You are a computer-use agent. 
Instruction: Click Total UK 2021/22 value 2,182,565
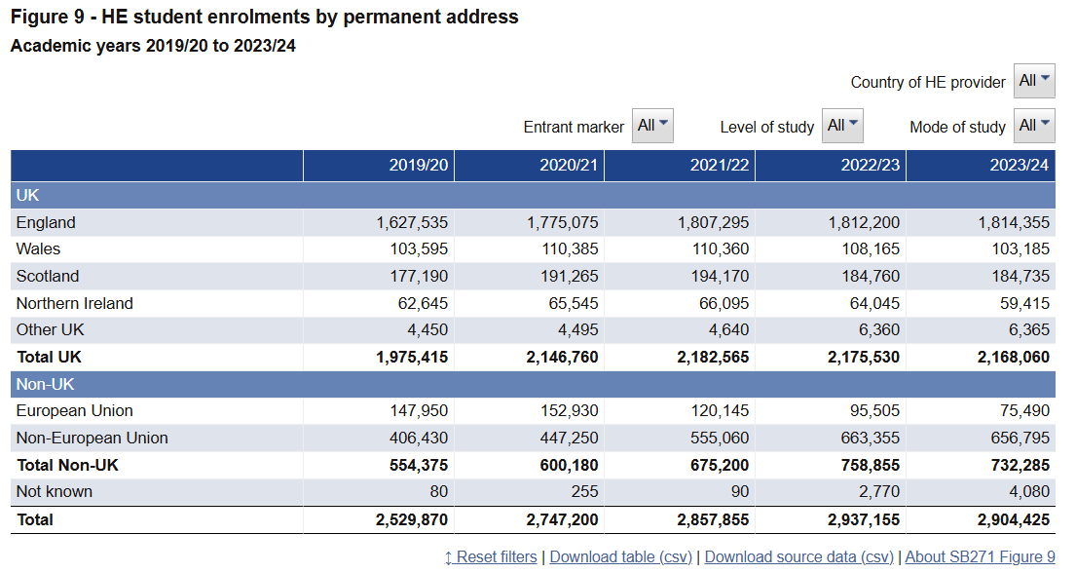click(713, 358)
